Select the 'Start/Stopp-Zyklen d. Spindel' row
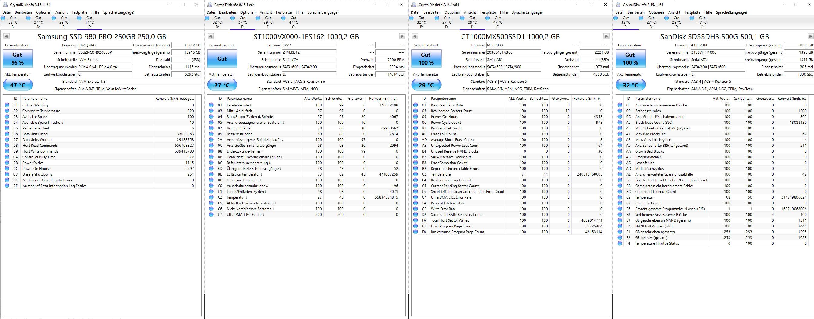 (304, 117)
